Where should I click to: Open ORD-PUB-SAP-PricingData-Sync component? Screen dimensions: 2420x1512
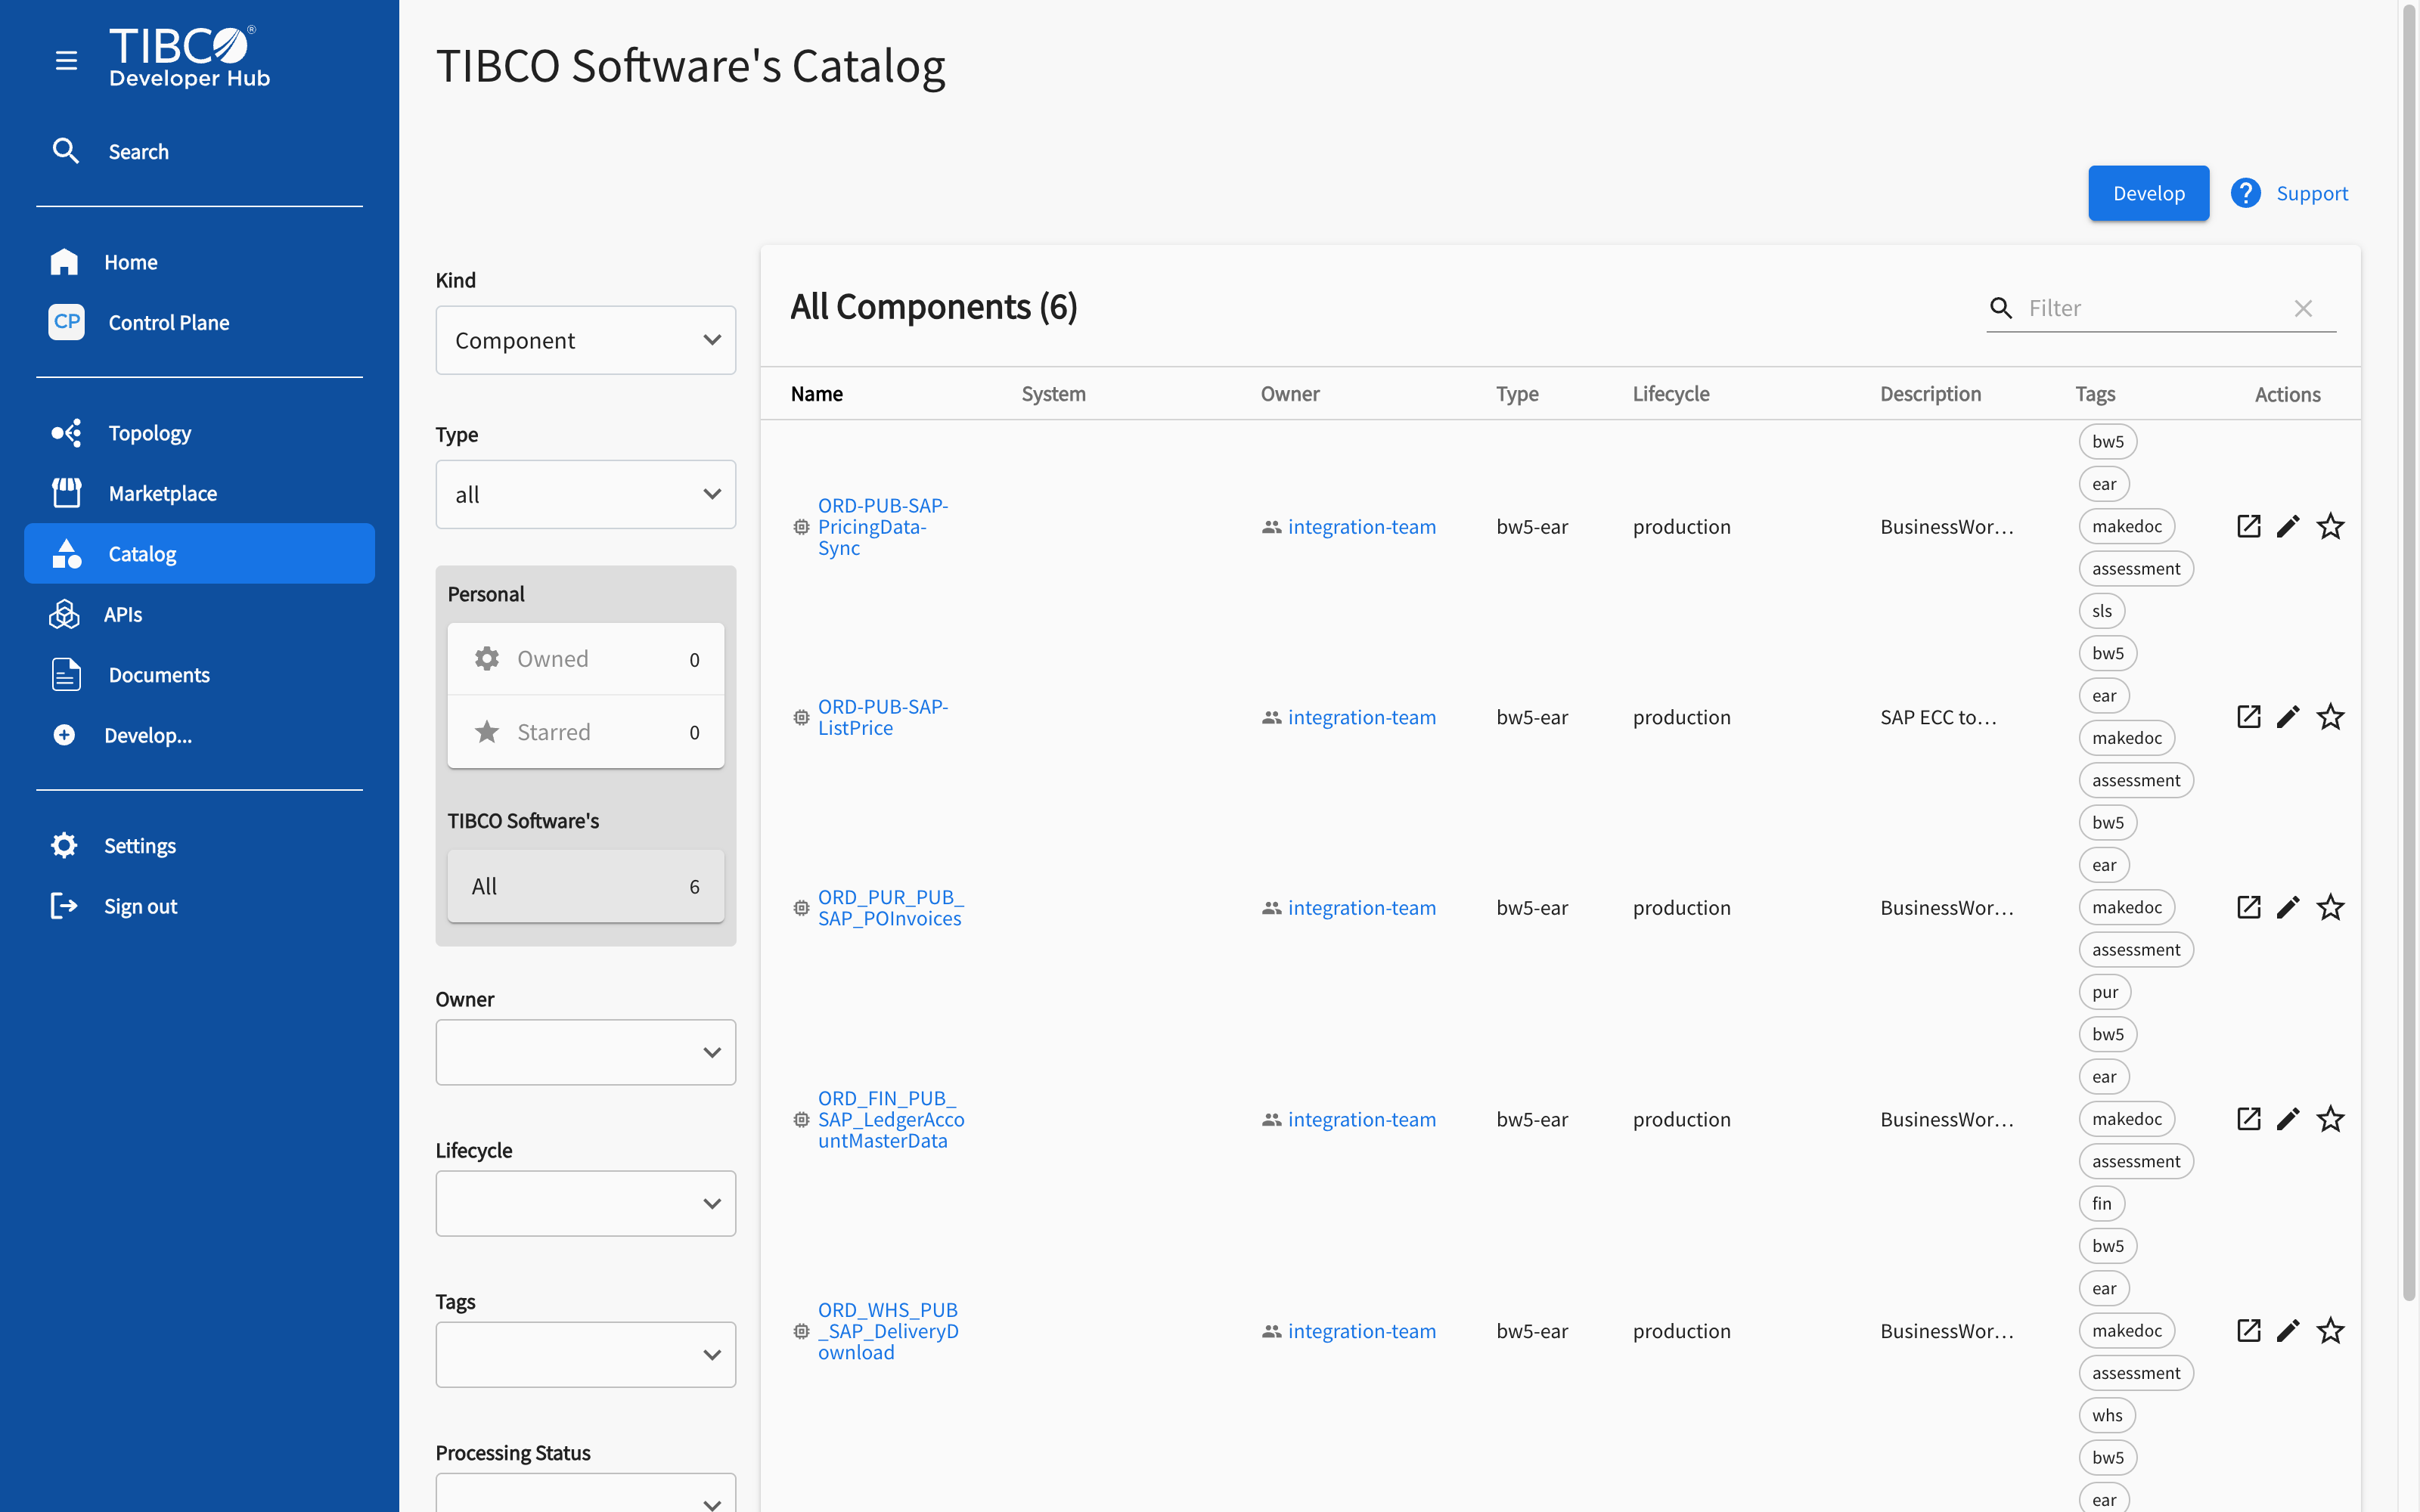pos(883,527)
